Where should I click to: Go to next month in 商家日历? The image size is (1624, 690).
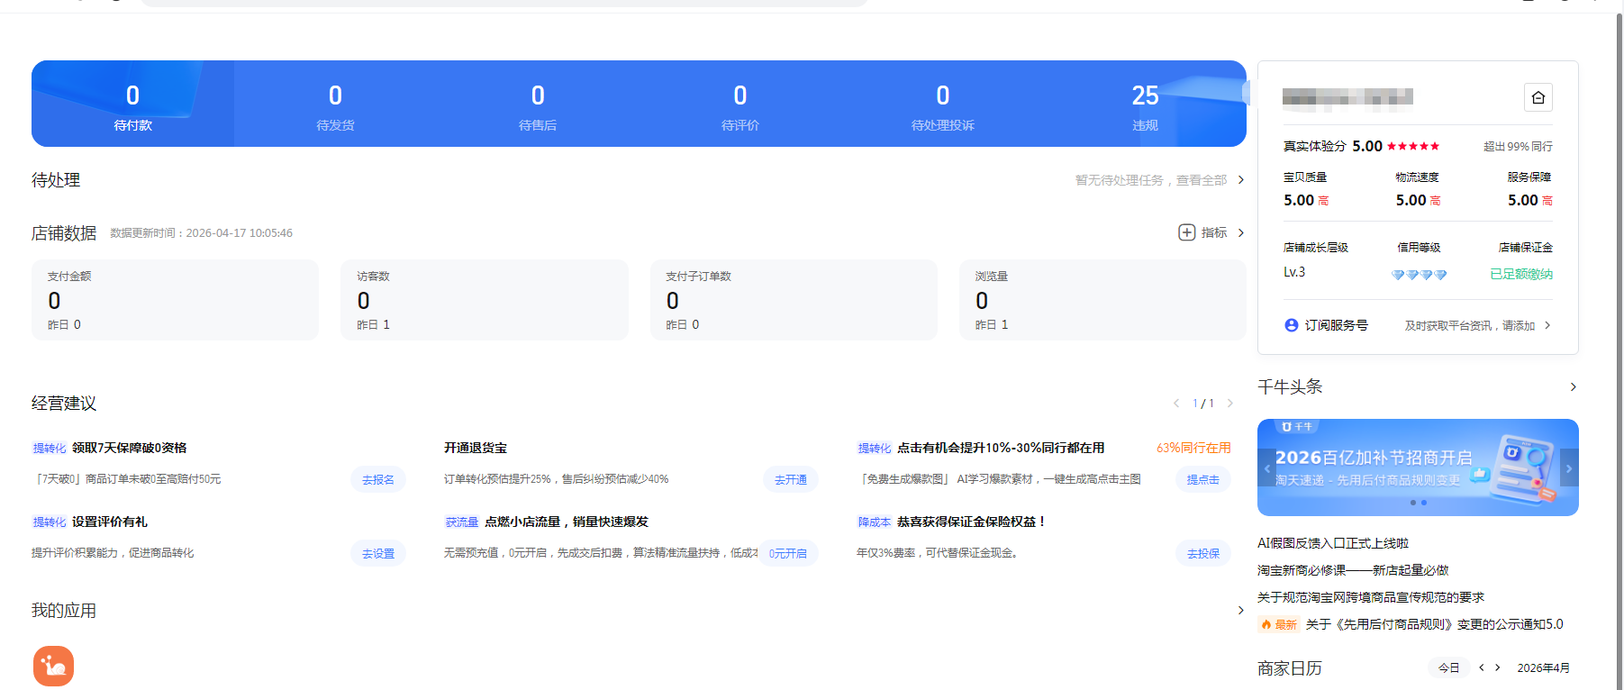(1497, 667)
